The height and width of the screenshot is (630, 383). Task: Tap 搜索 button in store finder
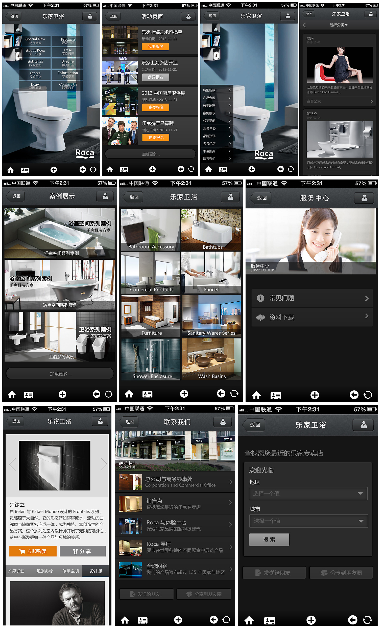269,540
